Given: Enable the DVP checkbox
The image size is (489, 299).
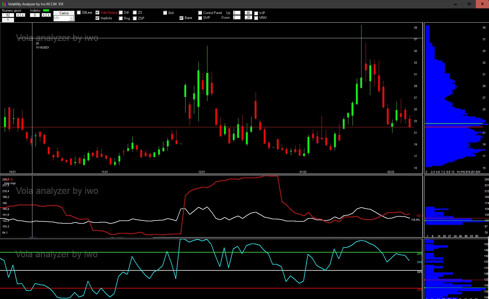Looking at the screenshot, I should (x=200, y=18).
